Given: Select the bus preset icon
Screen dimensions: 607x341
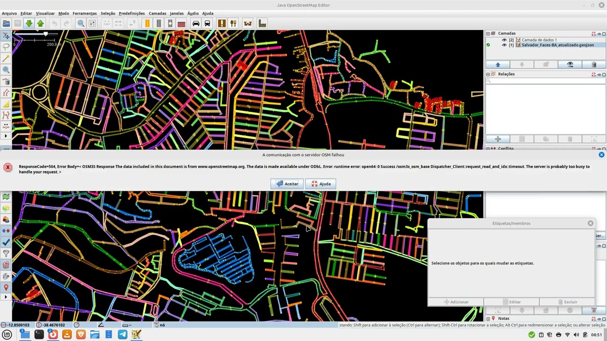Looking at the screenshot, I should 207,24.
